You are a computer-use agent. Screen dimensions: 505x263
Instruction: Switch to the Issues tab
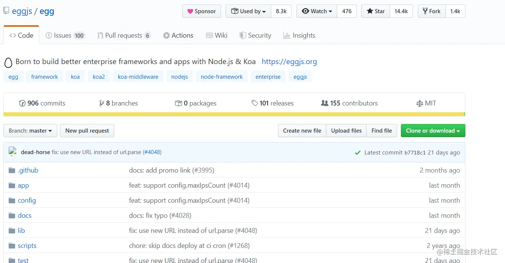pyautogui.click(x=64, y=35)
